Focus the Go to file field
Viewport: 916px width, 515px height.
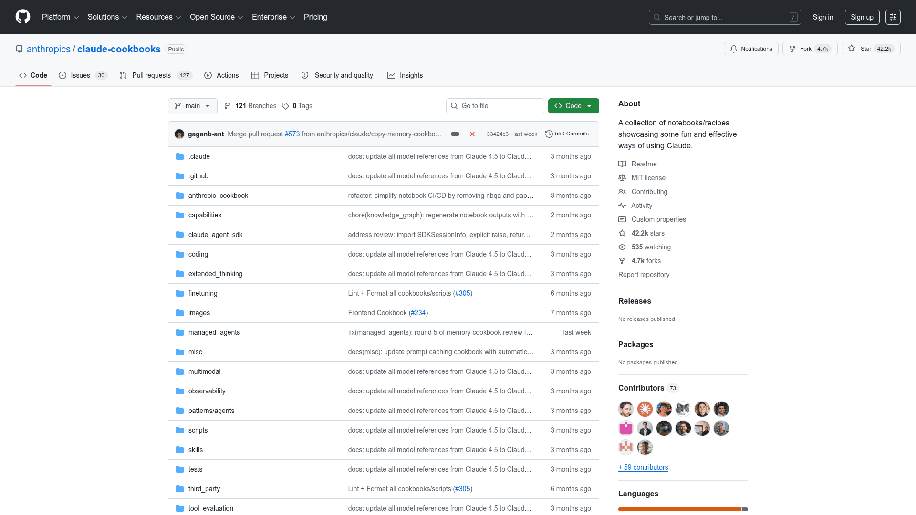point(495,106)
